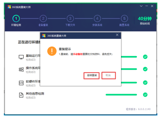Select step 2 准备重装 circle
163x118 pixels.
(43, 18)
